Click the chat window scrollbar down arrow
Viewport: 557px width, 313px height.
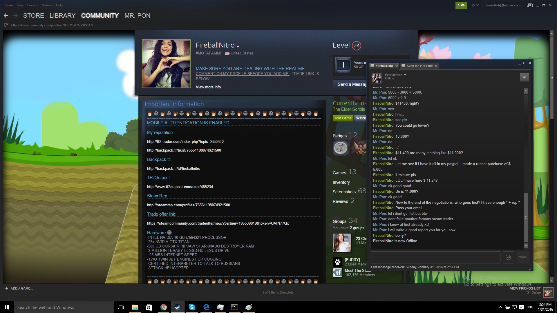[526, 246]
